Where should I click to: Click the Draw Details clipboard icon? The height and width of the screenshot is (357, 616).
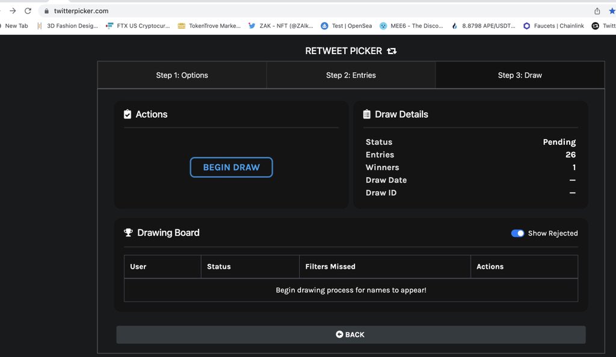tap(366, 114)
